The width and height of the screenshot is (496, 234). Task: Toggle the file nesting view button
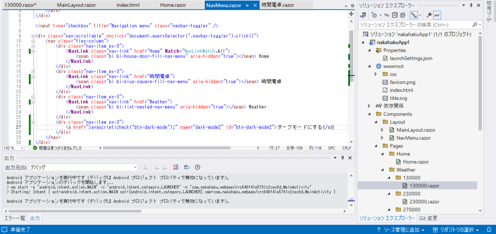[x=414, y=15]
